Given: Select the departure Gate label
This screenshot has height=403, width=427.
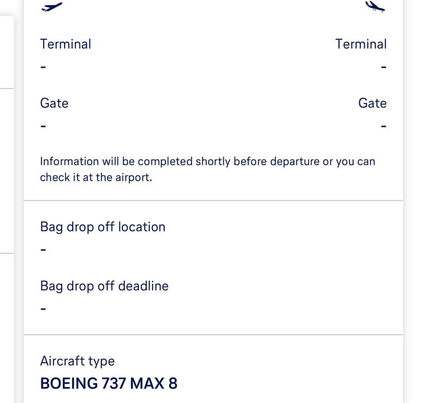Looking at the screenshot, I should [x=54, y=103].
